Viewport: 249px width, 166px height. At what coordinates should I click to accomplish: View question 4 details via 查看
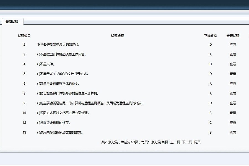233,64
